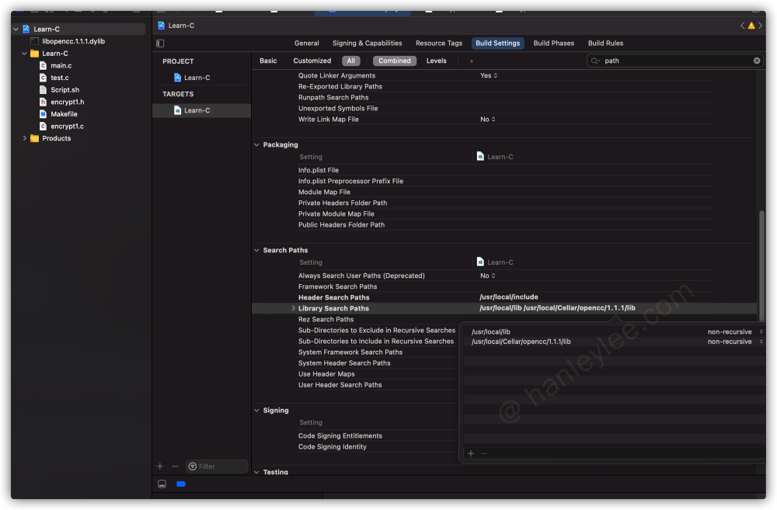777x510 pixels.
Task: Click the yellow warning triangle icon
Action: tap(751, 26)
